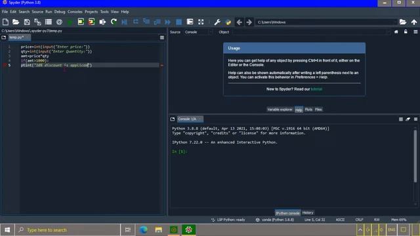420x236 pixels.
Task: Run selection or current line
Action: click(x=102, y=22)
